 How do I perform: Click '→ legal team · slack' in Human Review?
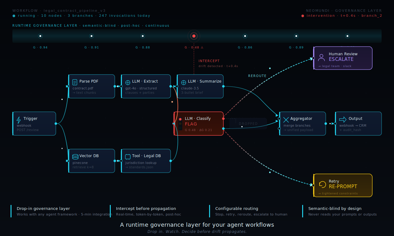335,66
